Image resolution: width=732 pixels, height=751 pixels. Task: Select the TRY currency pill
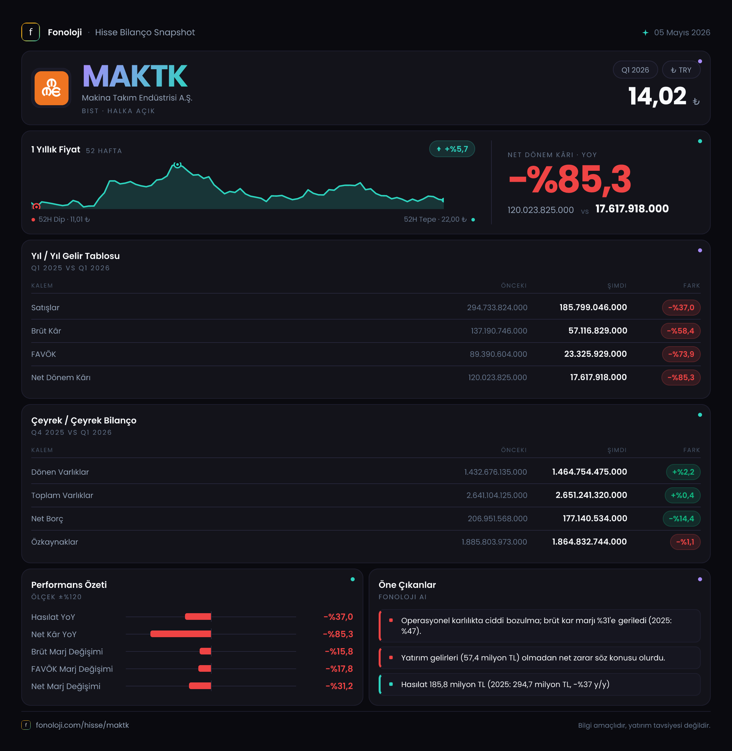pos(681,70)
